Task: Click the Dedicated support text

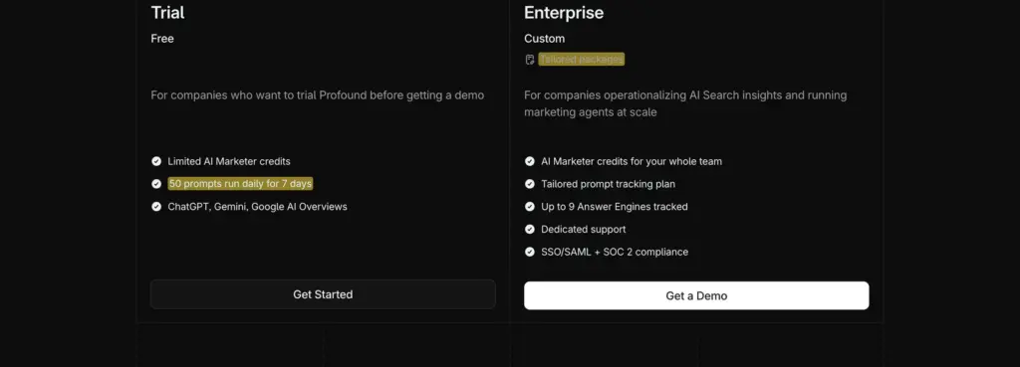Action: [584, 230]
